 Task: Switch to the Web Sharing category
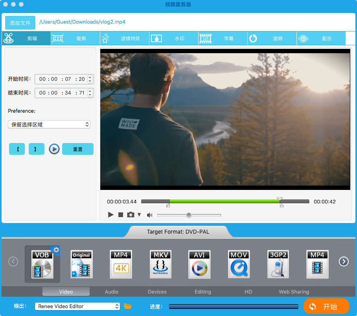pyautogui.click(x=294, y=292)
